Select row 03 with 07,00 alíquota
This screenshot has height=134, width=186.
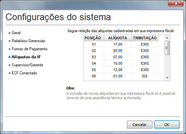coord(121,57)
